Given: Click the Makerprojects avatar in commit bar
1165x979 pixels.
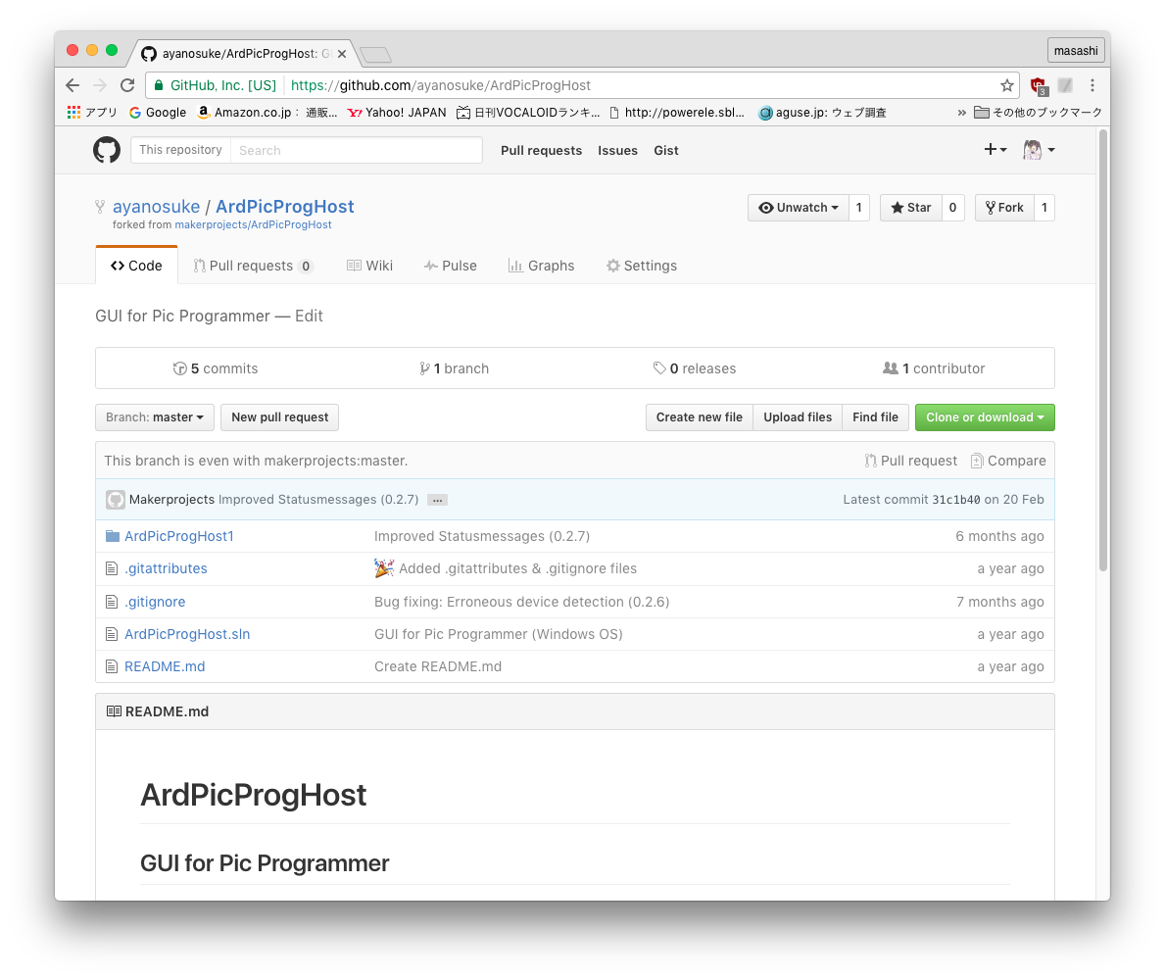Looking at the screenshot, I should click(x=116, y=500).
